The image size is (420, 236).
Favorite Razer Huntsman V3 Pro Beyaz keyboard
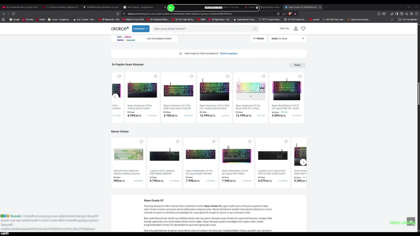coord(264,76)
